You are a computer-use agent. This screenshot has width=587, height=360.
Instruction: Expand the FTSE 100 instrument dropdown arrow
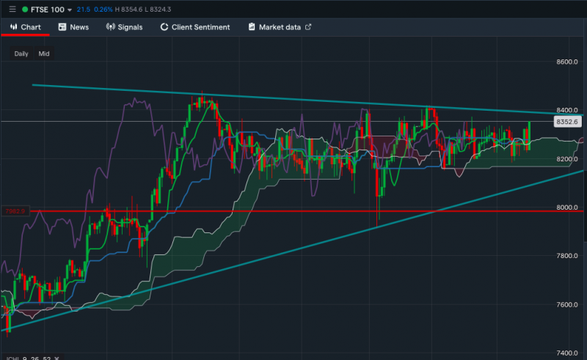pos(70,10)
